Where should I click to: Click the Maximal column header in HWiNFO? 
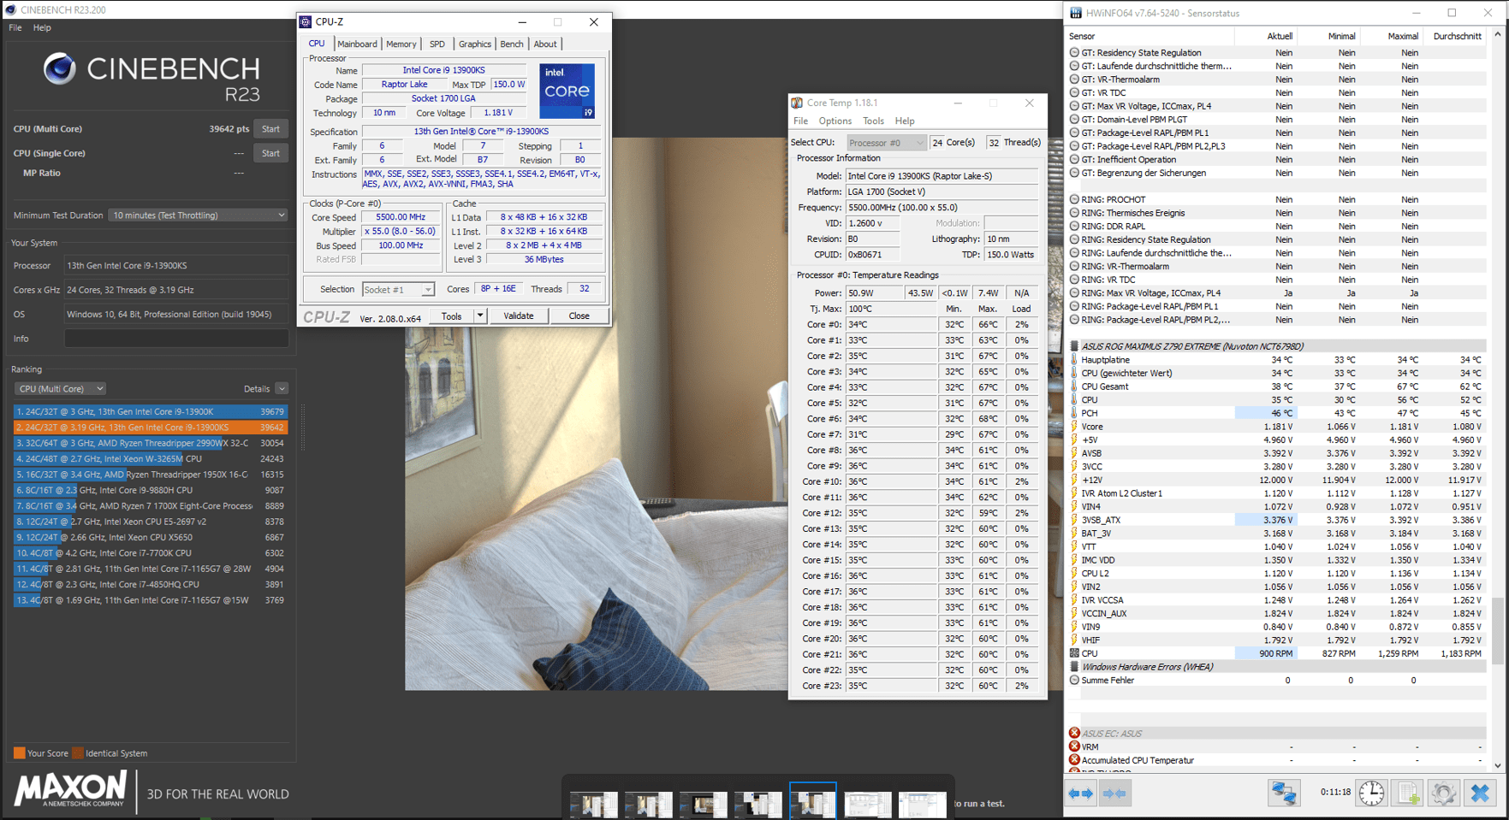[x=1391, y=36]
